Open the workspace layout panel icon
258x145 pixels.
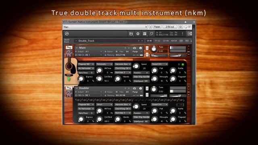pyautogui.click(x=145, y=34)
